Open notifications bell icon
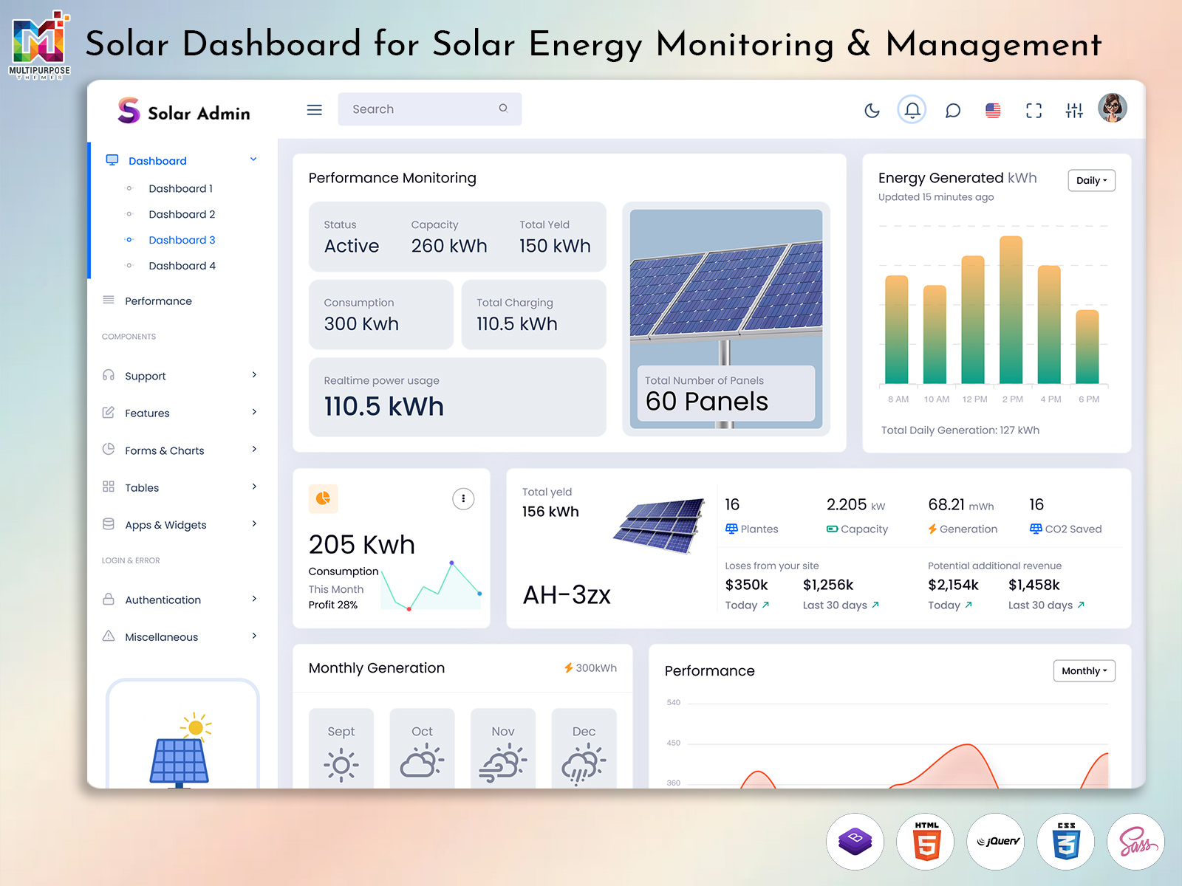 pyautogui.click(x=912, y=110)
